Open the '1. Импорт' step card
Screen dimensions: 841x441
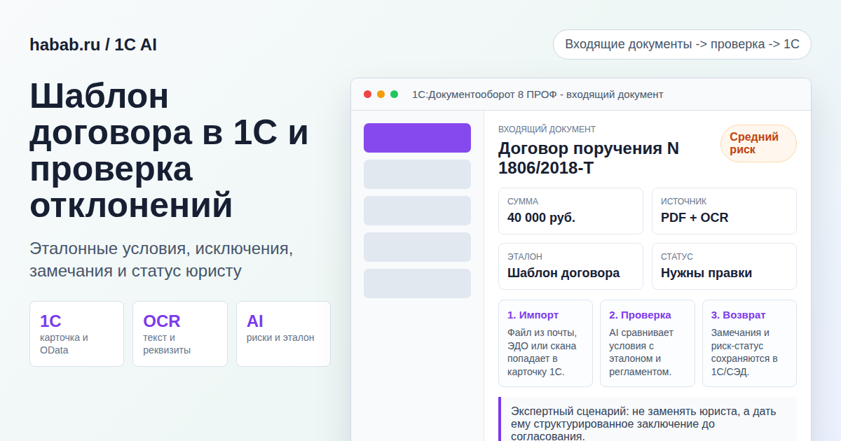545,343
